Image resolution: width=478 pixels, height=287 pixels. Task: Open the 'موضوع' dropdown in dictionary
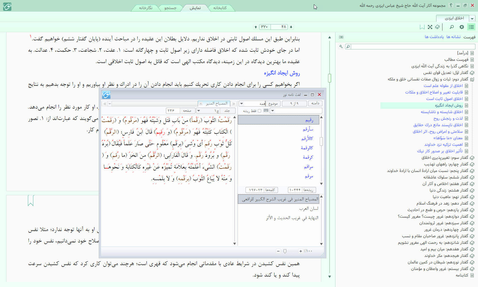(242, 103)
